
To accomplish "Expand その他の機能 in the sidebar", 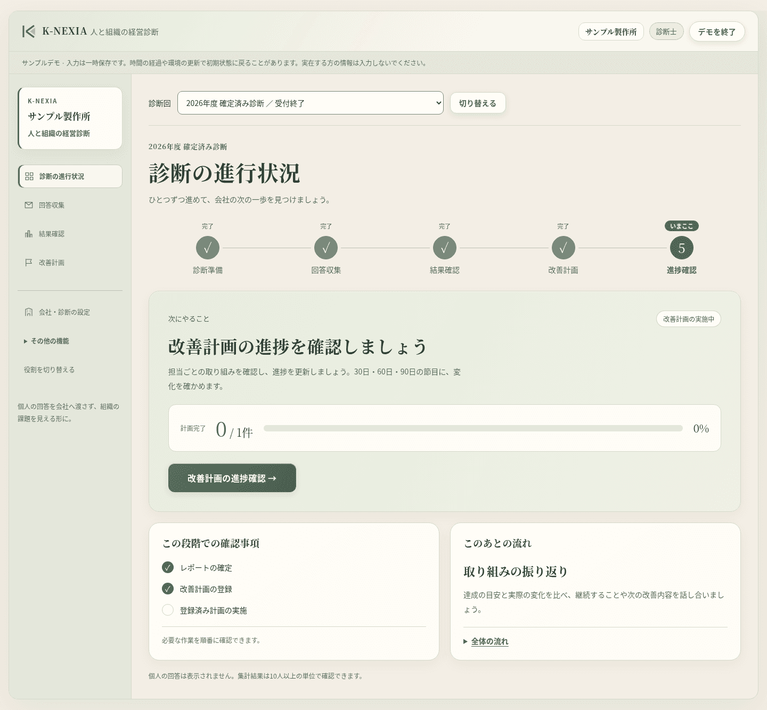I will [46, 341].
